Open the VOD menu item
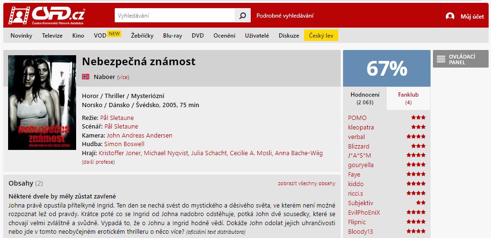 [x=100, y=36]
